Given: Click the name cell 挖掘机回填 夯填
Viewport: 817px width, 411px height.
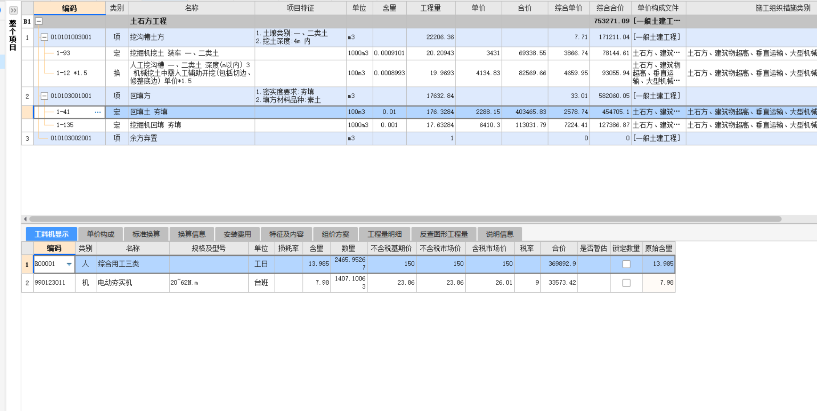Looking at the screenshot, I should pos(192,125).
